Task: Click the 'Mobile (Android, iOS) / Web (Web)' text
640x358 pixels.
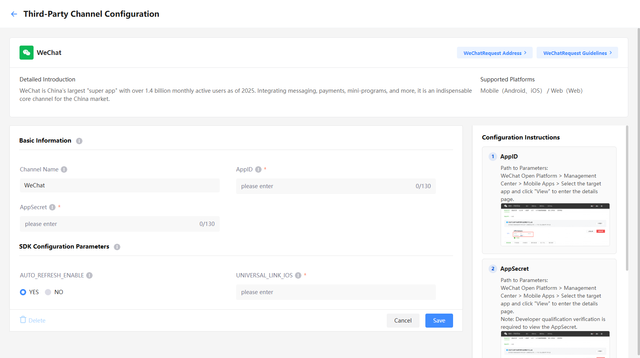Action: click(x=532, y=91)
